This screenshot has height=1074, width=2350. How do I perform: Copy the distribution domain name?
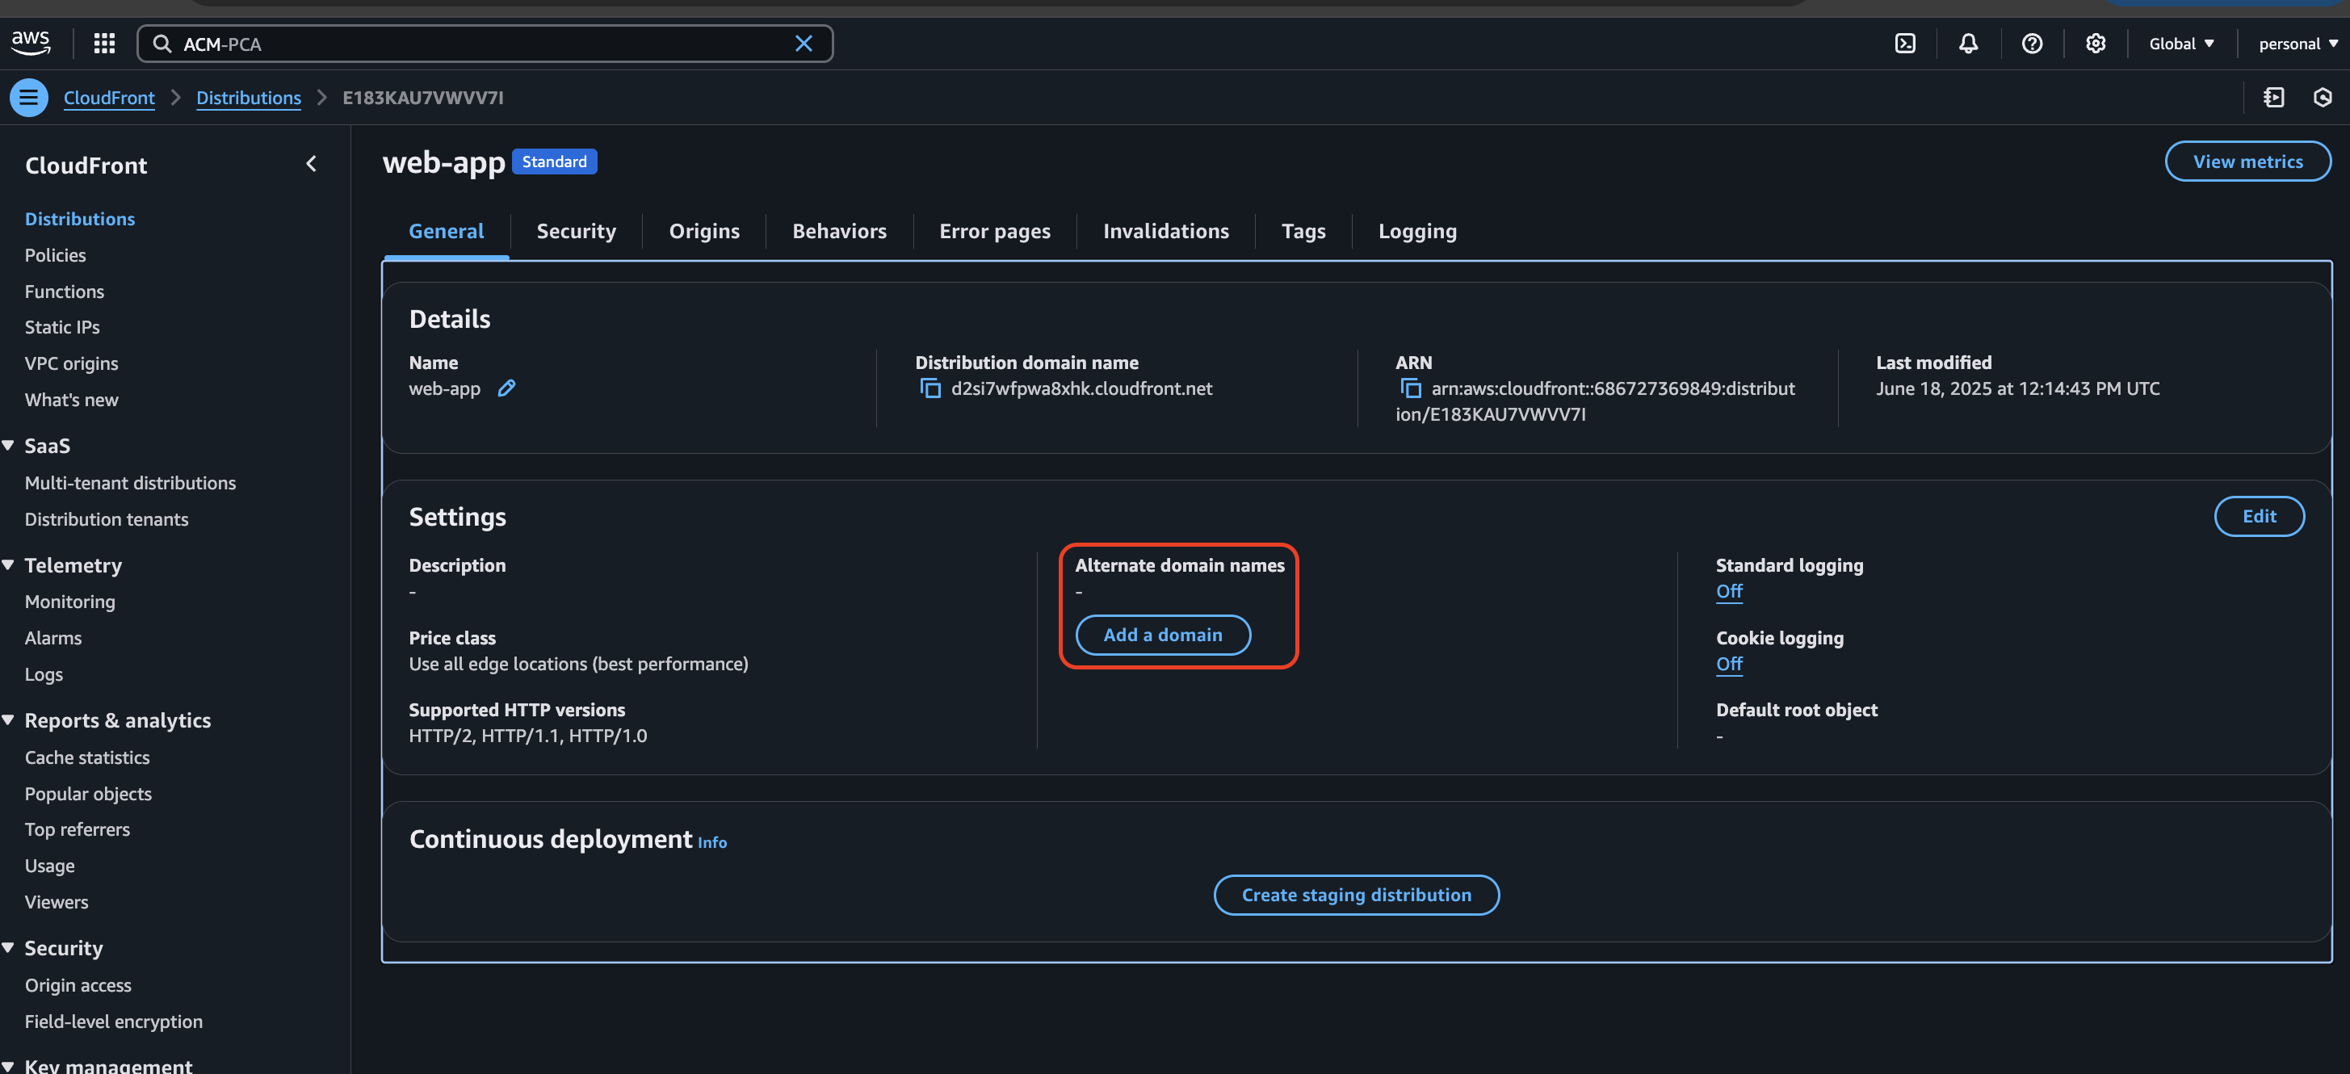(930, 388)
